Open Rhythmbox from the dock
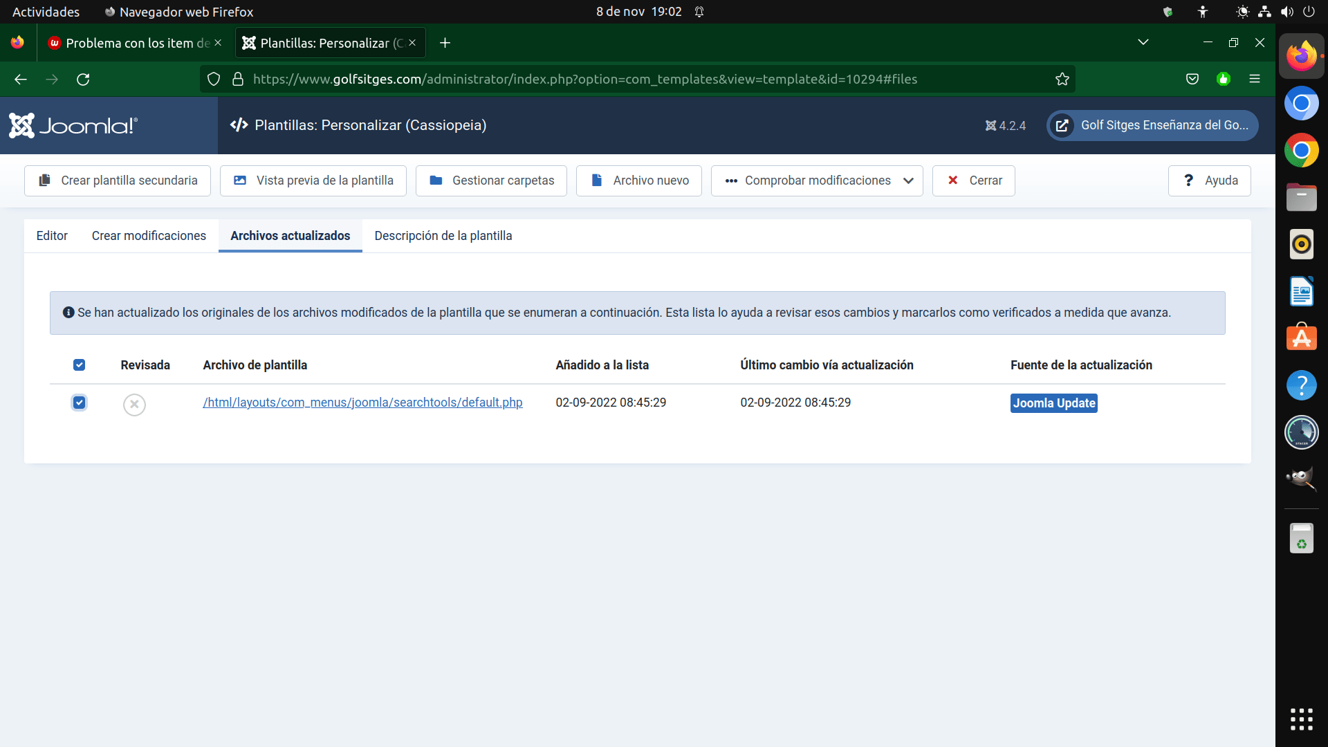The image size is (1328, 747). pyautogui.click(x=1301, y=245)
